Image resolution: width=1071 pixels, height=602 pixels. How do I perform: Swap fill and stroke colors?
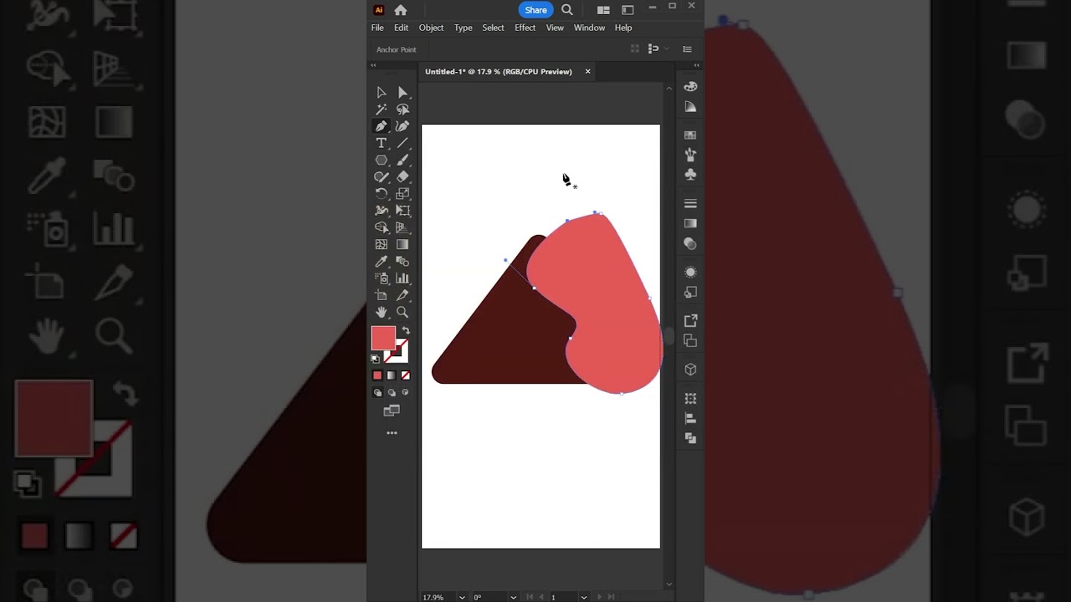pos(406,331)
